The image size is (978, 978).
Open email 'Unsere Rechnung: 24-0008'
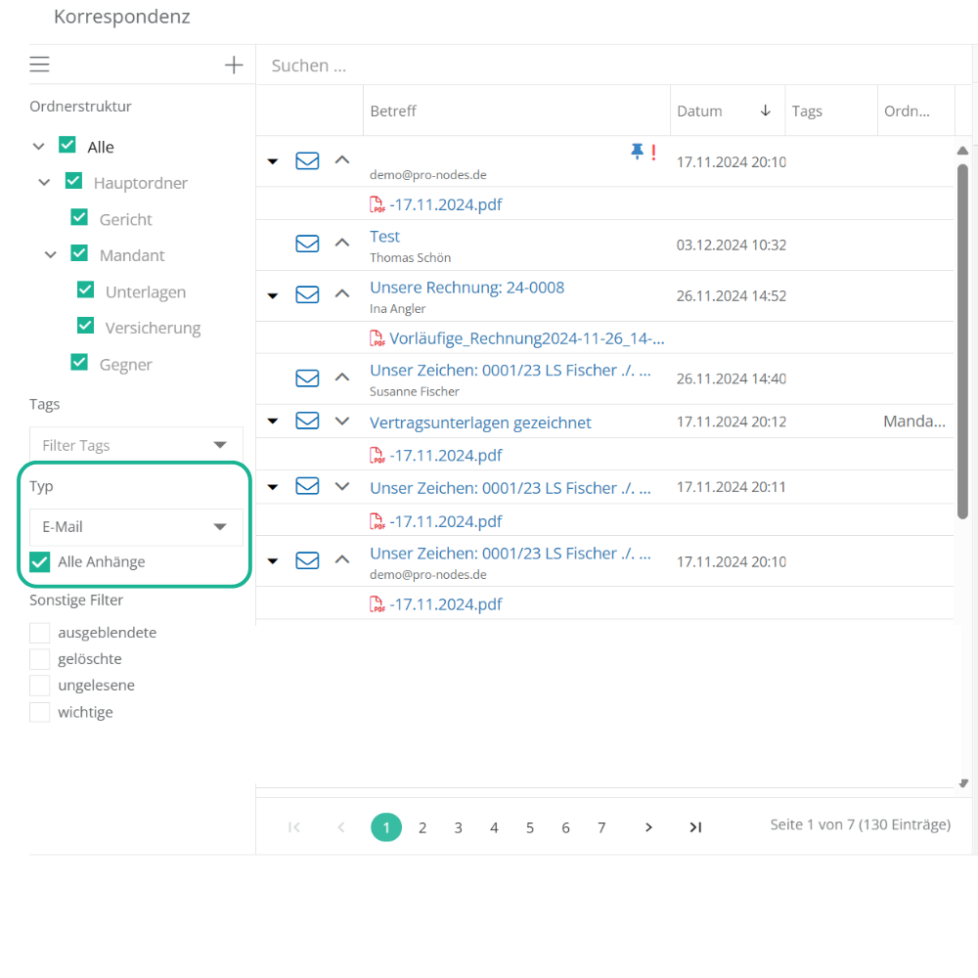click(467, 288)
